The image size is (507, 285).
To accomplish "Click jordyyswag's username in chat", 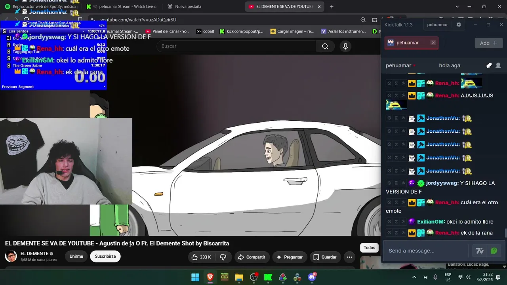I will tap(442, 183).
